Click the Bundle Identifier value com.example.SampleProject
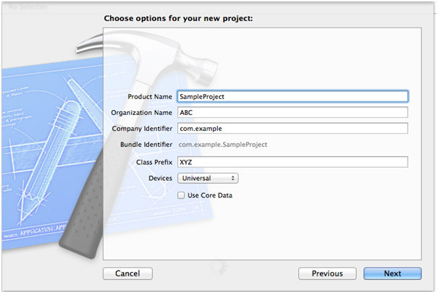 coord(223,145)
